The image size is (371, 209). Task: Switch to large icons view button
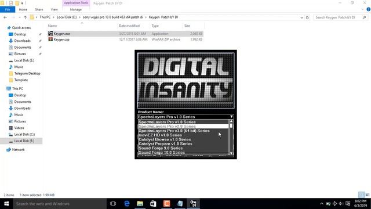367,195
